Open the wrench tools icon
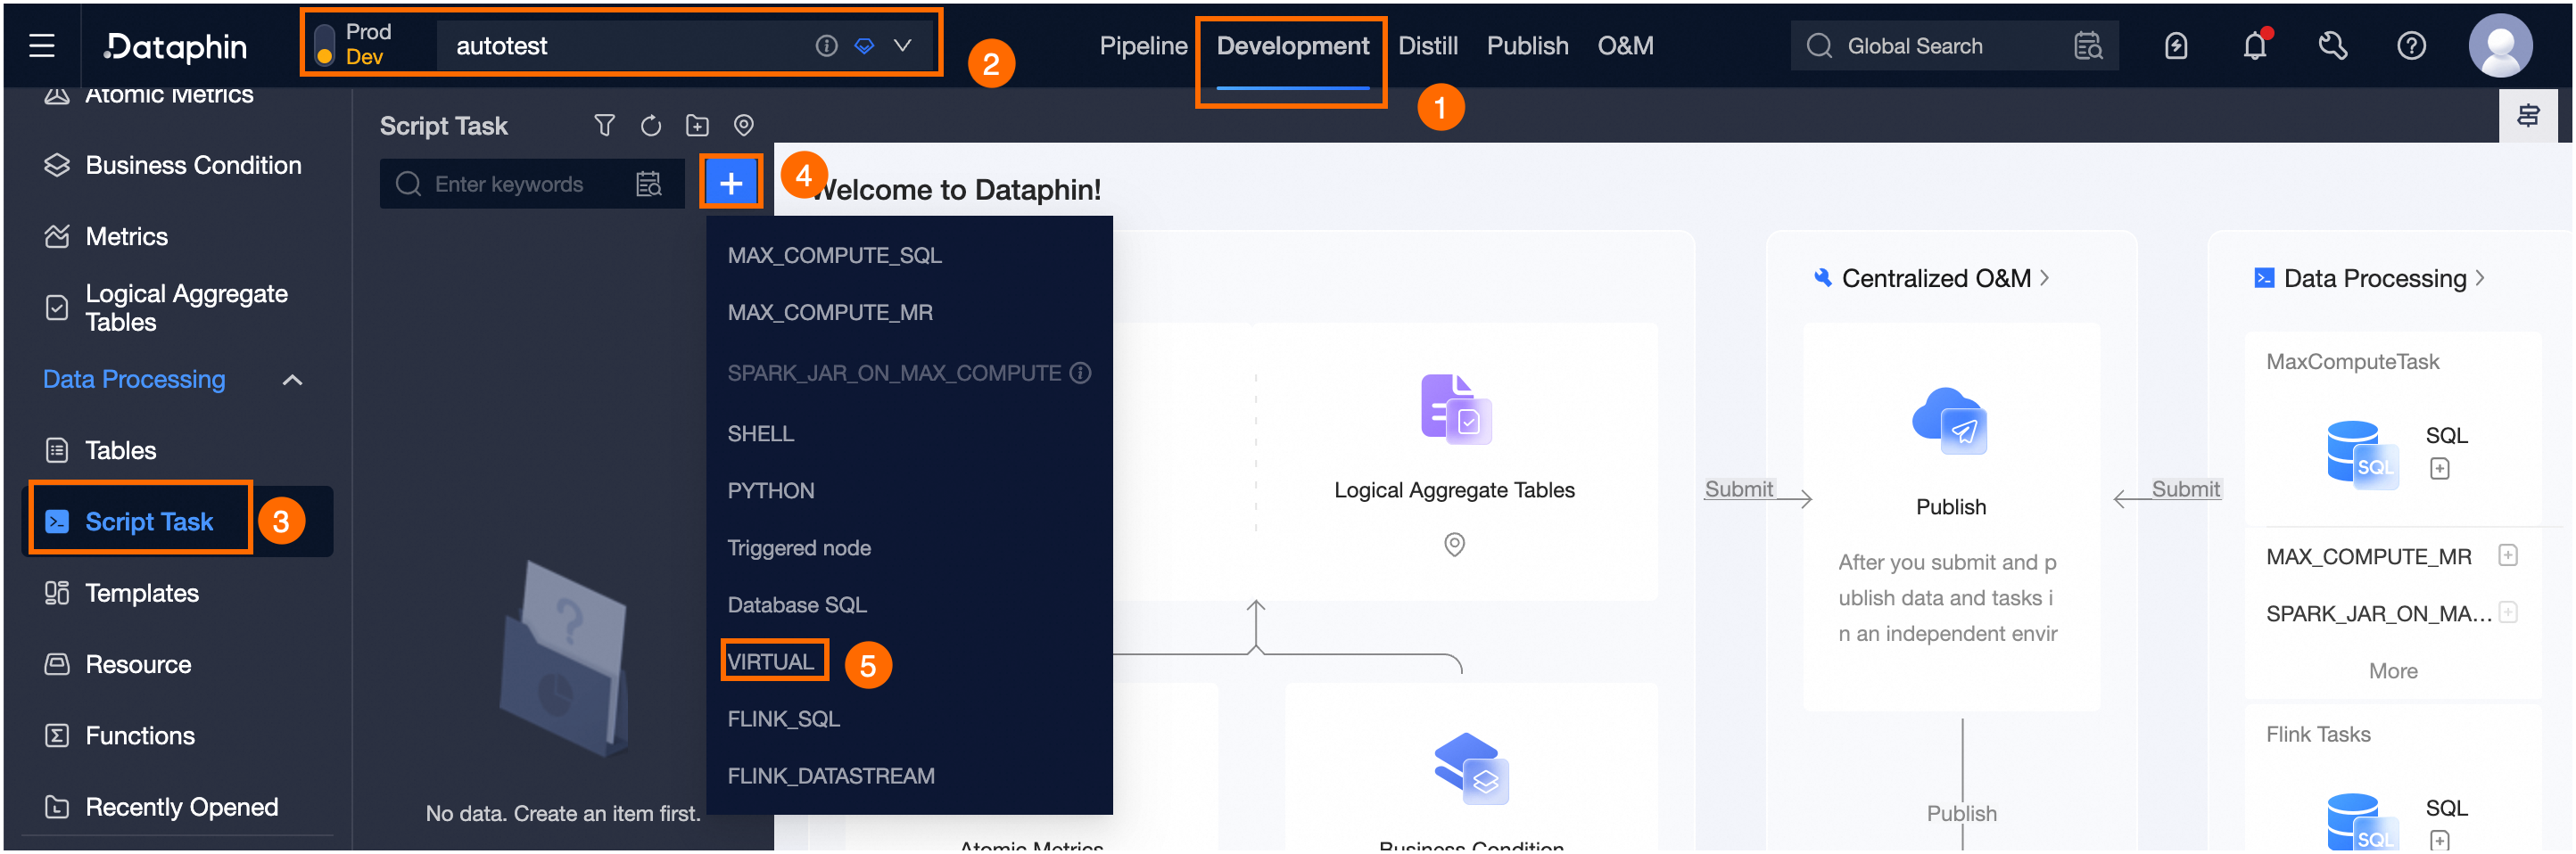The image size is (2576, 854). coord(2333,46)
